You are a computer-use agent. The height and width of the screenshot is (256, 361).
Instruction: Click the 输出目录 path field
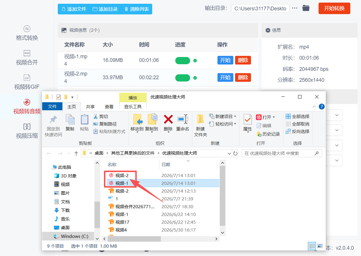tap(260, 8)
